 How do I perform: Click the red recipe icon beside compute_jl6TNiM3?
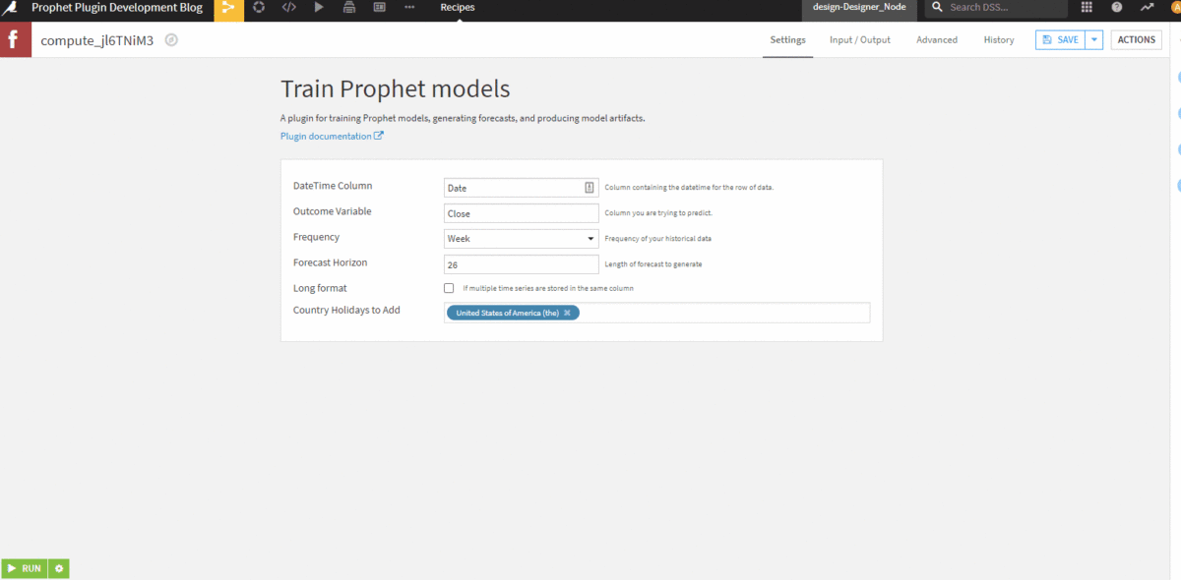16,40
